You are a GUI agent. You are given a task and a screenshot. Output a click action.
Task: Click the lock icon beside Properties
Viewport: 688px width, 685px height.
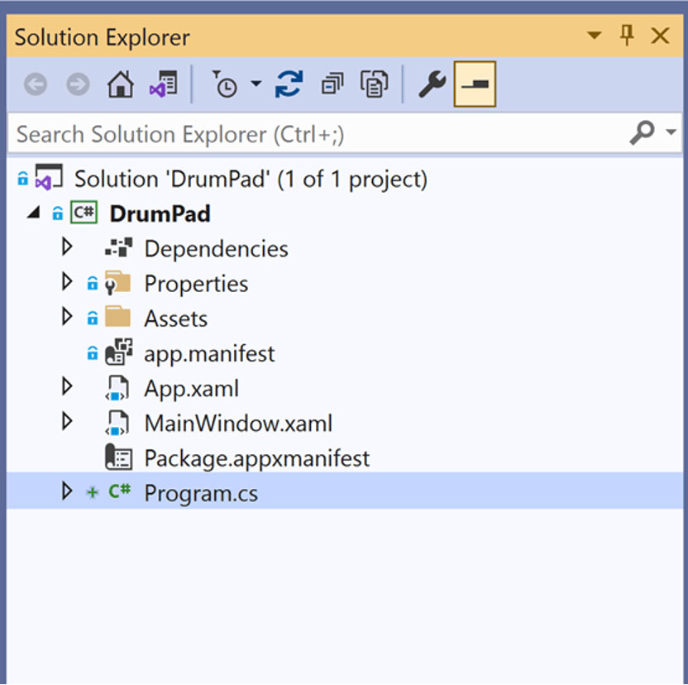coord(92,283)
